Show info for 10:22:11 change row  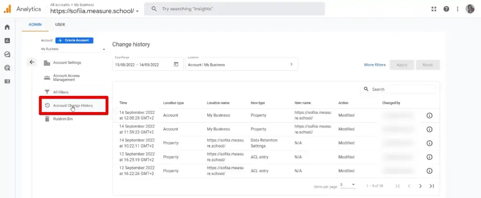pos(429,143)
